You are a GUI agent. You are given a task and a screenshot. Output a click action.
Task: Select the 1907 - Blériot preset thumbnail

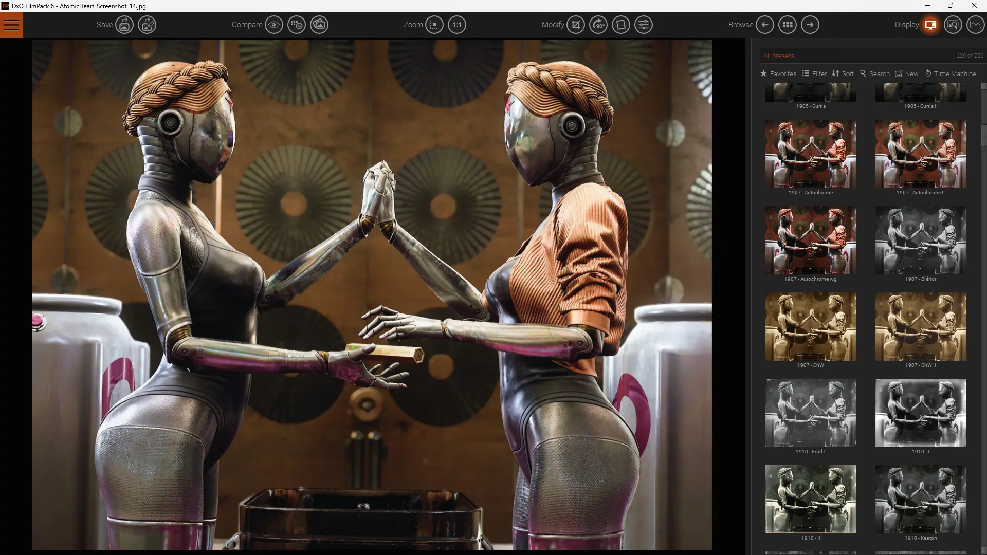pos(921,240)
